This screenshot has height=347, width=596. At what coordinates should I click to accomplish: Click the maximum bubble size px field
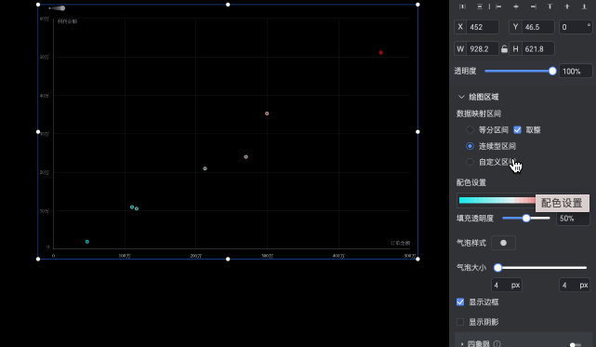click(x=575, y=285)
